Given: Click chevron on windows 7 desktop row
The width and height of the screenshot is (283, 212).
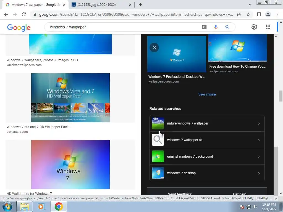Looking at the screenshot, I should 259,173.
